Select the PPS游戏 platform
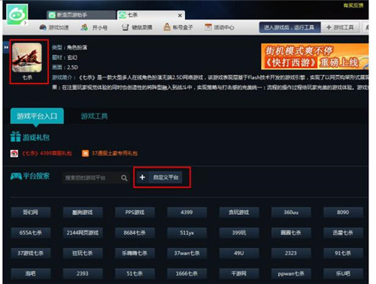Image resolution: width=376 pixels, height=284 pixels. click(x=135, y=213)
